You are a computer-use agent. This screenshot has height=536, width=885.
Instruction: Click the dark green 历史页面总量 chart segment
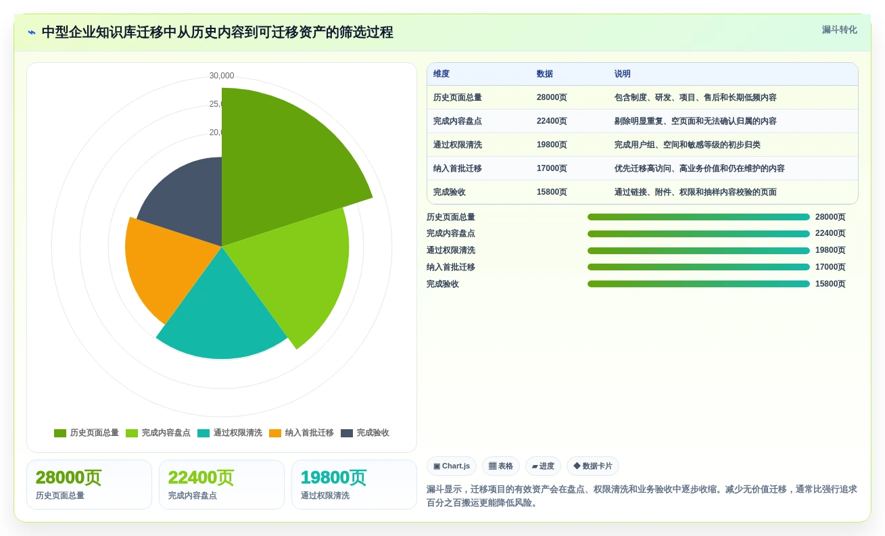point(284,162)
